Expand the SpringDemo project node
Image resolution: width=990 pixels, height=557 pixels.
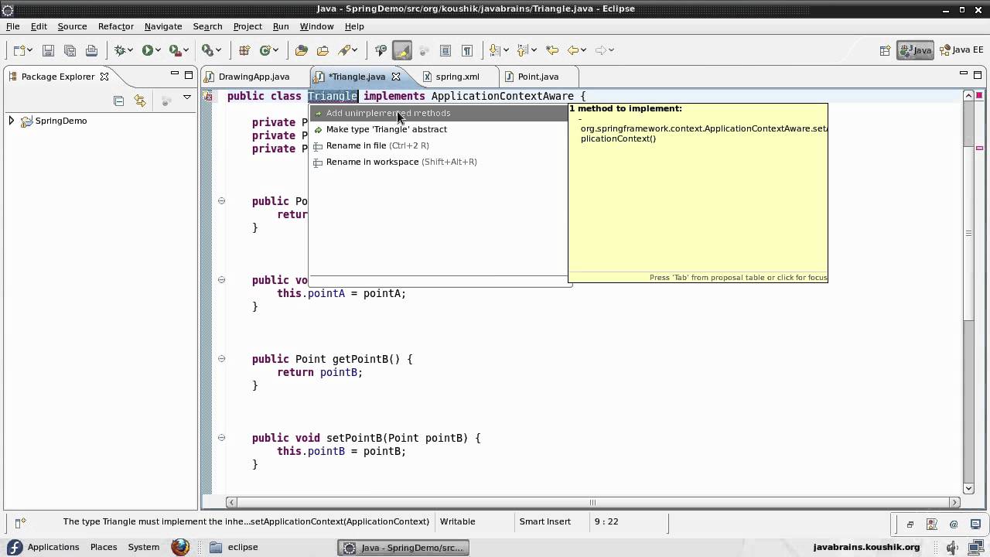click(11, 121)
